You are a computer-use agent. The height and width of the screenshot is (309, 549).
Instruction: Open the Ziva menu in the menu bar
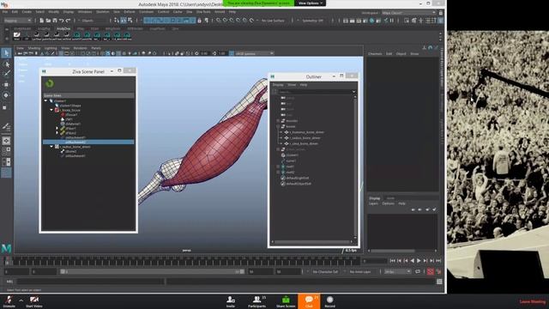coord(190,12)
